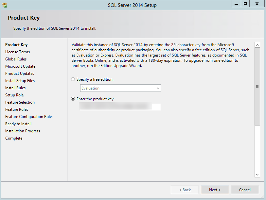This screenshot has height=200, width=266.
Task: Click the Cancel button
Action: point(245,190)
